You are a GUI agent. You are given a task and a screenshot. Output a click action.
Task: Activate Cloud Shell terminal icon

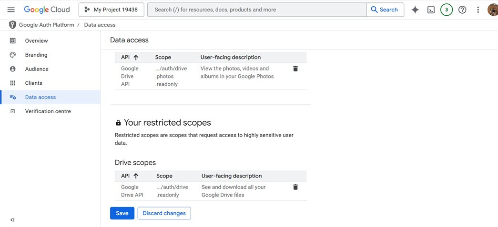(x=431, y=10)
